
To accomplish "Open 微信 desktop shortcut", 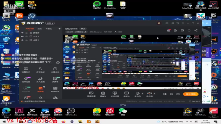I will [123, 112].
